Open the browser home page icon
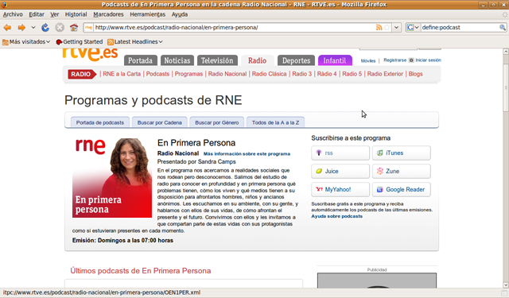 (74, 28)
